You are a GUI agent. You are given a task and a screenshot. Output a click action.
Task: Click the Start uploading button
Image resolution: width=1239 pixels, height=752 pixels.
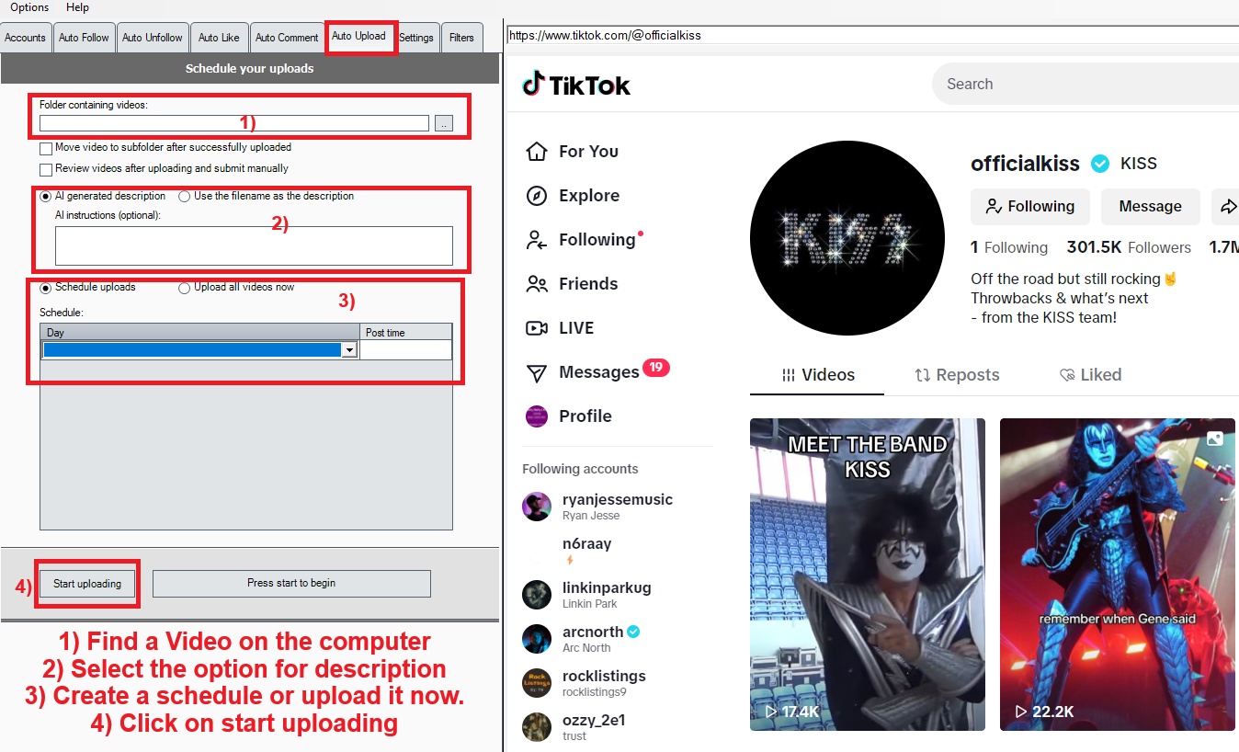click(87, 584)
